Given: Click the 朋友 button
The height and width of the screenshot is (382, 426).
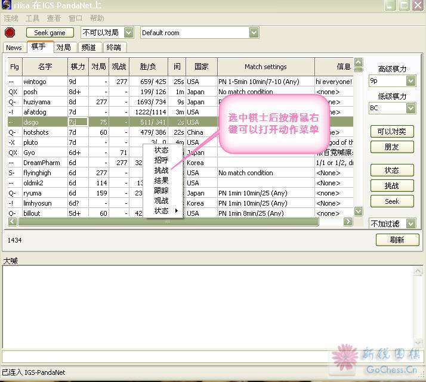Looking at the screenshot, I should pyautogui.click(x=392, y=147).
